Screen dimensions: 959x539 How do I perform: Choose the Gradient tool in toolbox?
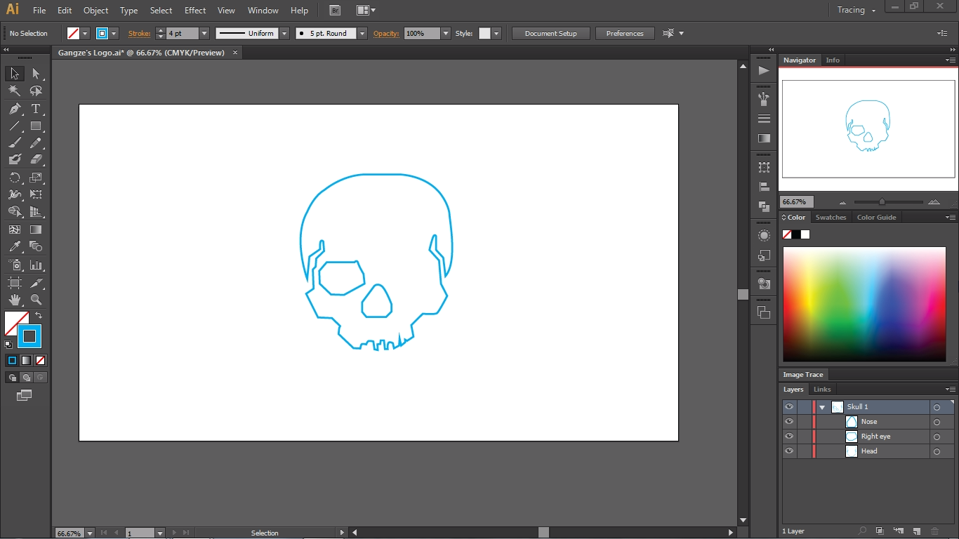[x=36, y=229]
